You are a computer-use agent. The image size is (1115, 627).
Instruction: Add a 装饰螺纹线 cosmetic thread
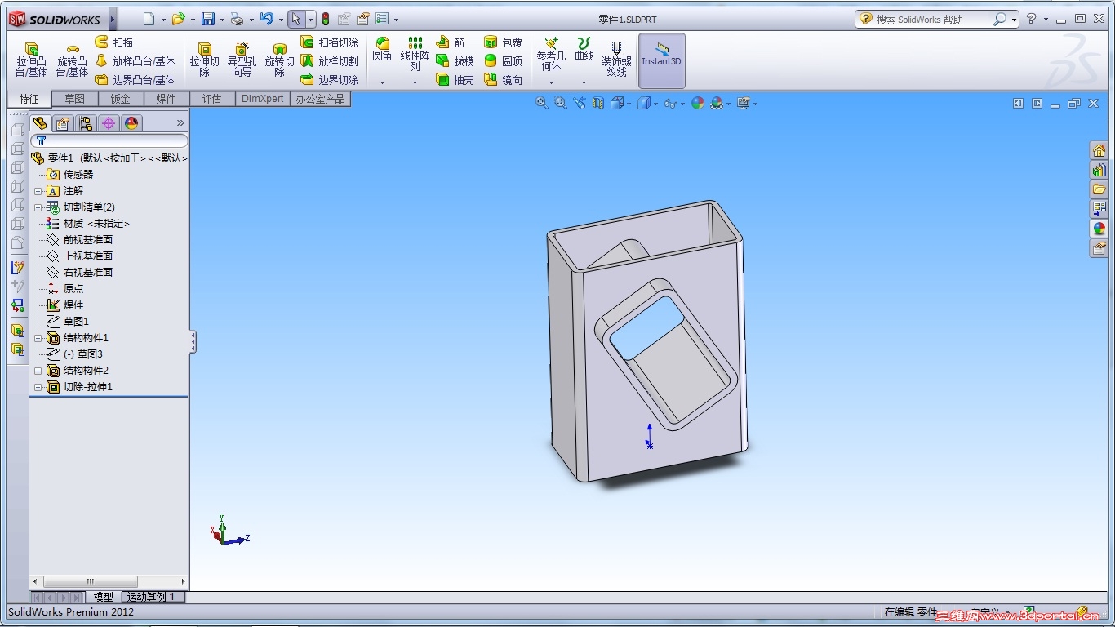click(616, 59)
